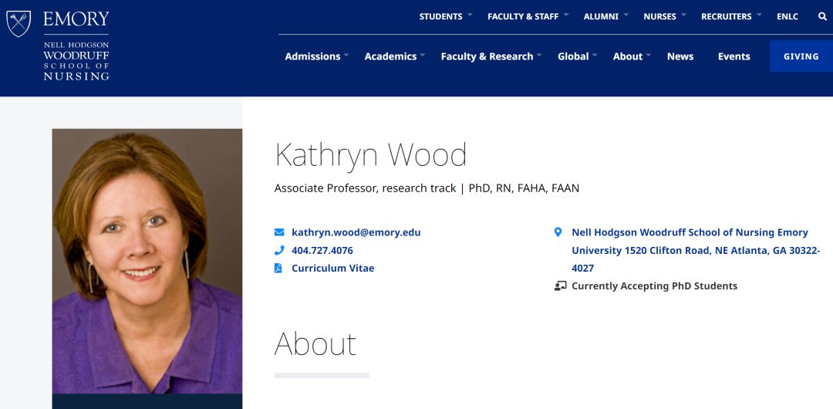Image resolution: width=833 pixels, height=409 pixels.
Task: Open the Academics navigation menu
Action: tap(395, 56)
